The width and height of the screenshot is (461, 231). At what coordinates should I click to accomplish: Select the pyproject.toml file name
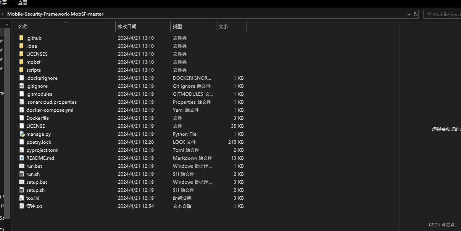click(x=42, y=150)
